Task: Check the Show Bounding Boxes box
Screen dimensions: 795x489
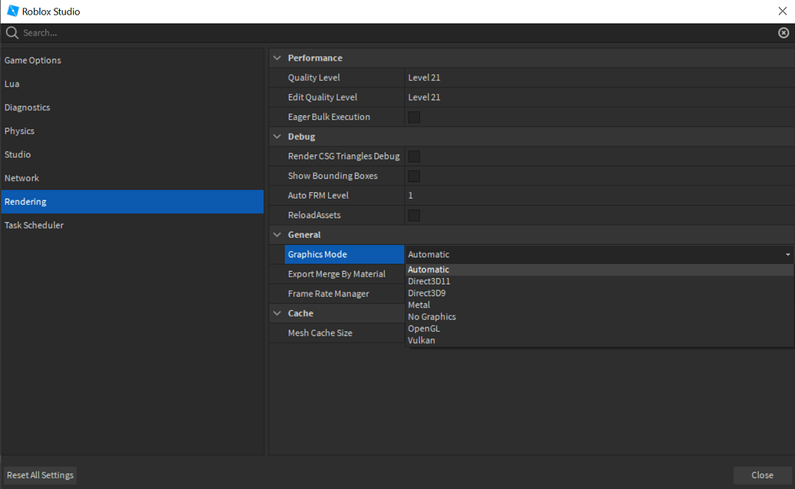Action: pos(412,175)
